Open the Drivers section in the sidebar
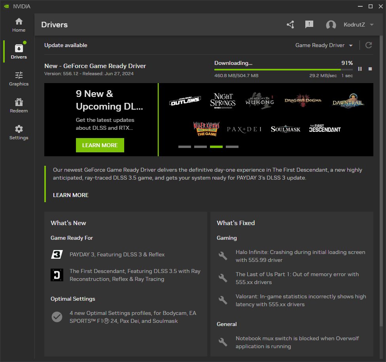The width and height of the screenshot is (386, 362). (x=19, y=51)
